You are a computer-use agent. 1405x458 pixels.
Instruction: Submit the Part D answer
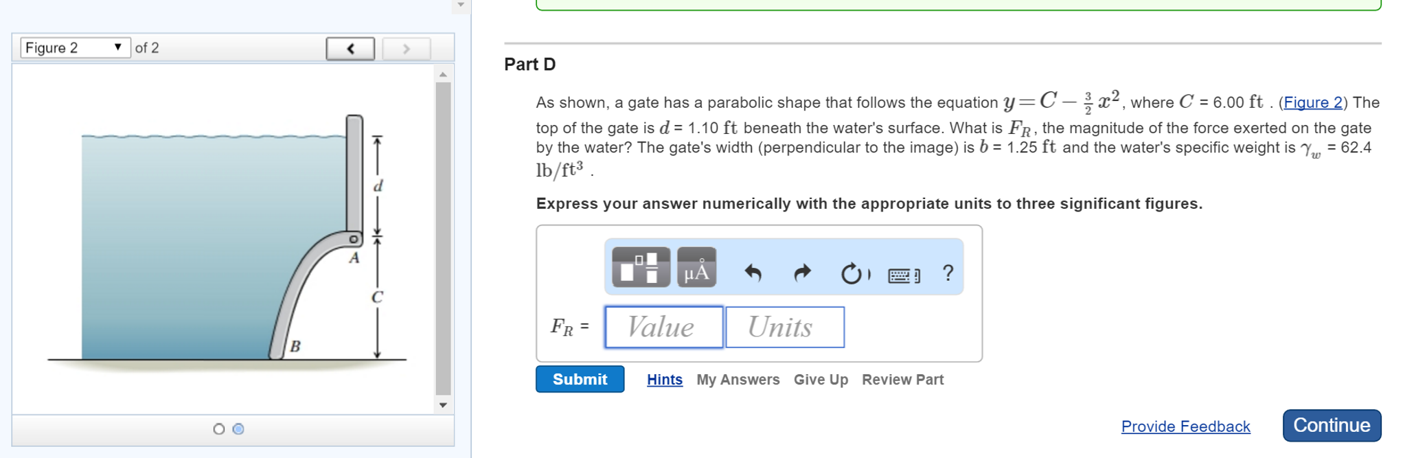click(x=580, y=379)
